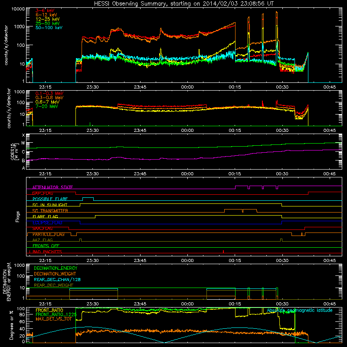The height and width of the screenshot is (347, 347).
Task: Click the REAR_DEC_CHAN/128 legend label
Action: coord(57,279)
